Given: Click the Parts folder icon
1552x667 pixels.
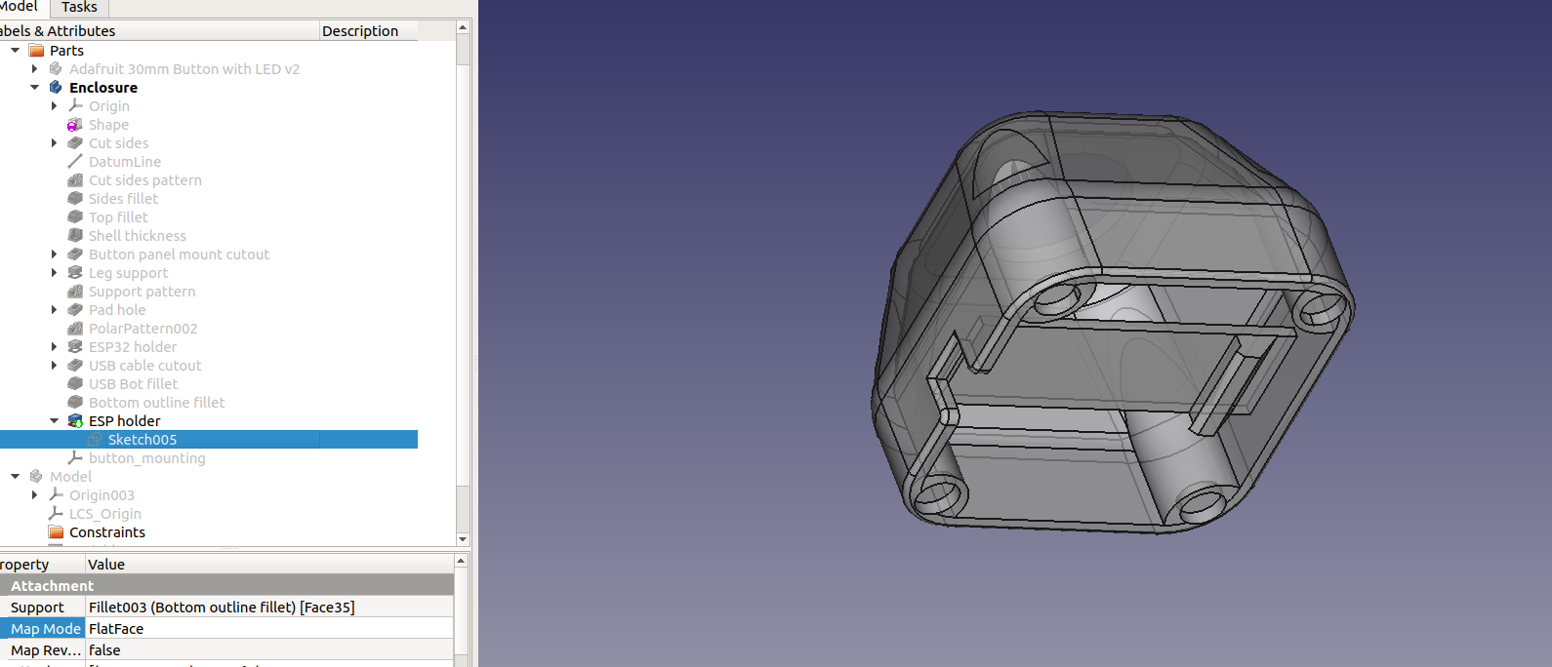Looking at the screenshot, I should tap(36, 51).
